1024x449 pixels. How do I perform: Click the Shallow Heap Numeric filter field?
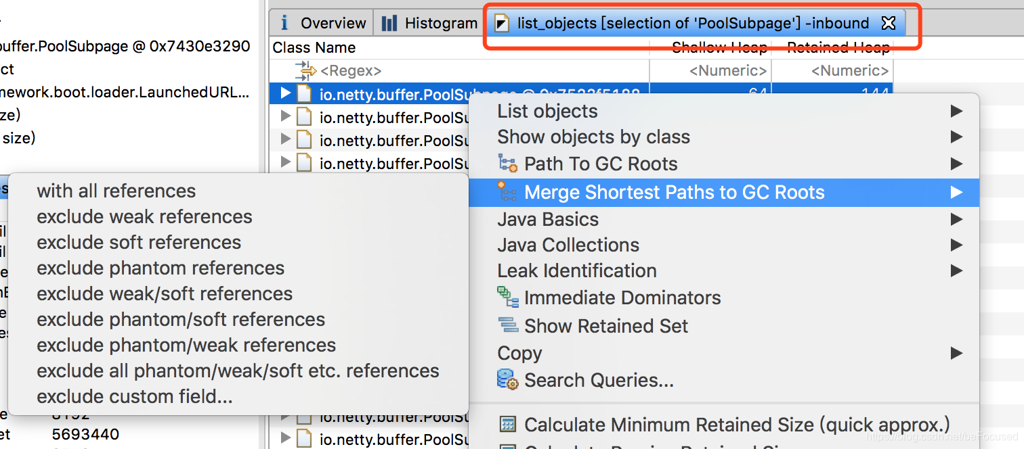[x=710, y=70]
